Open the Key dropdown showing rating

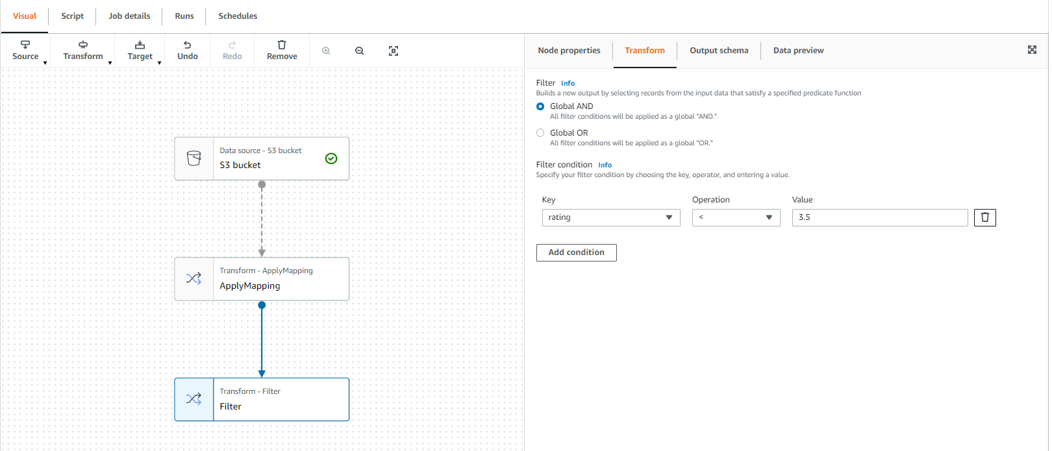[x=610, y=217]
